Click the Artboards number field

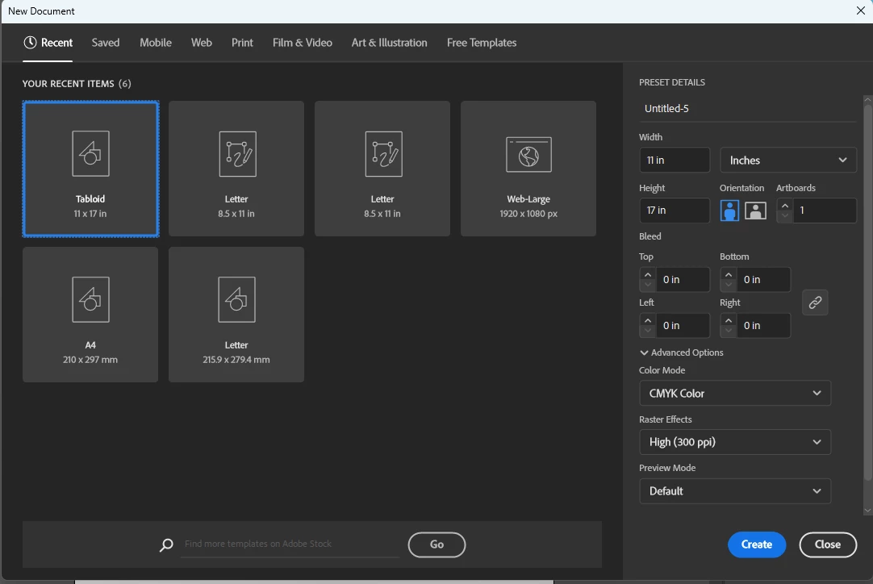(x=825, y=211)
